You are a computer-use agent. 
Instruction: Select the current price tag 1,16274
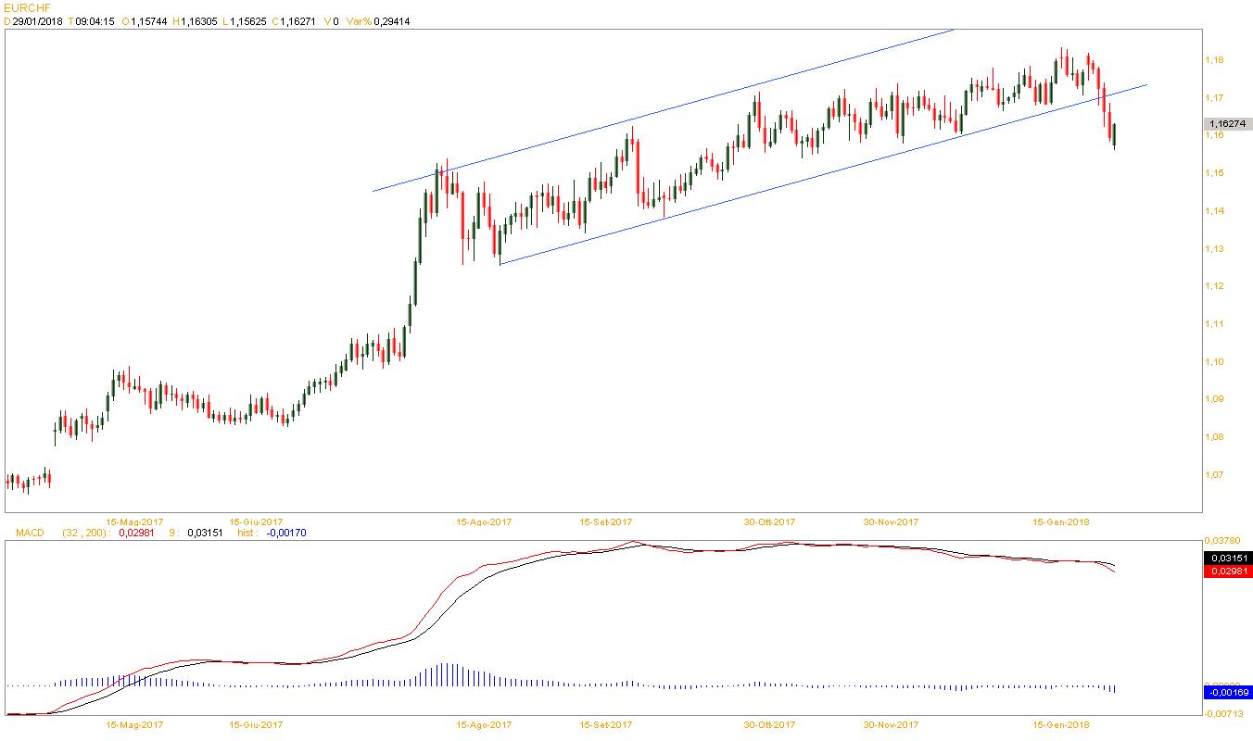(x=1226, y=123)
